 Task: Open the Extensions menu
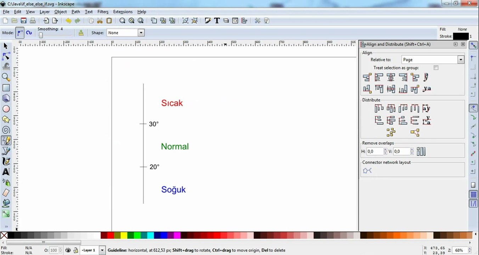tap(123, 12)
